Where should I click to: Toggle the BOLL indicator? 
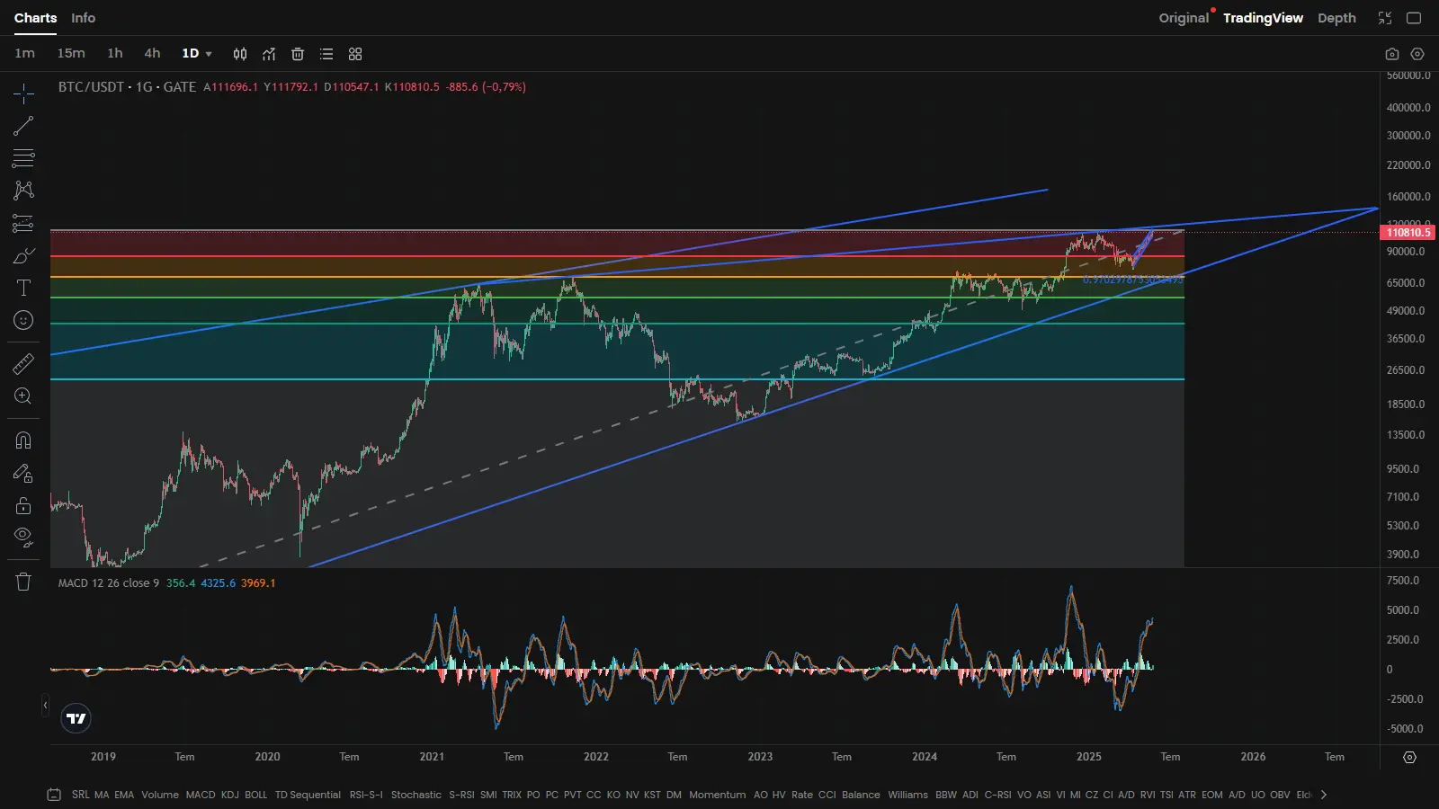point(256,795)
